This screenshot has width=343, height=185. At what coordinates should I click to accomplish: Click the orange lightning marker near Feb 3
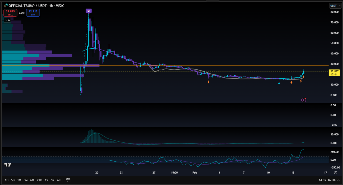208,82
